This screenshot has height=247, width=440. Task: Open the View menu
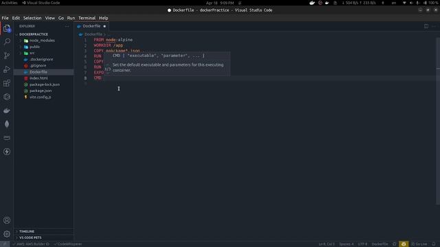click(x=50, y=18)
